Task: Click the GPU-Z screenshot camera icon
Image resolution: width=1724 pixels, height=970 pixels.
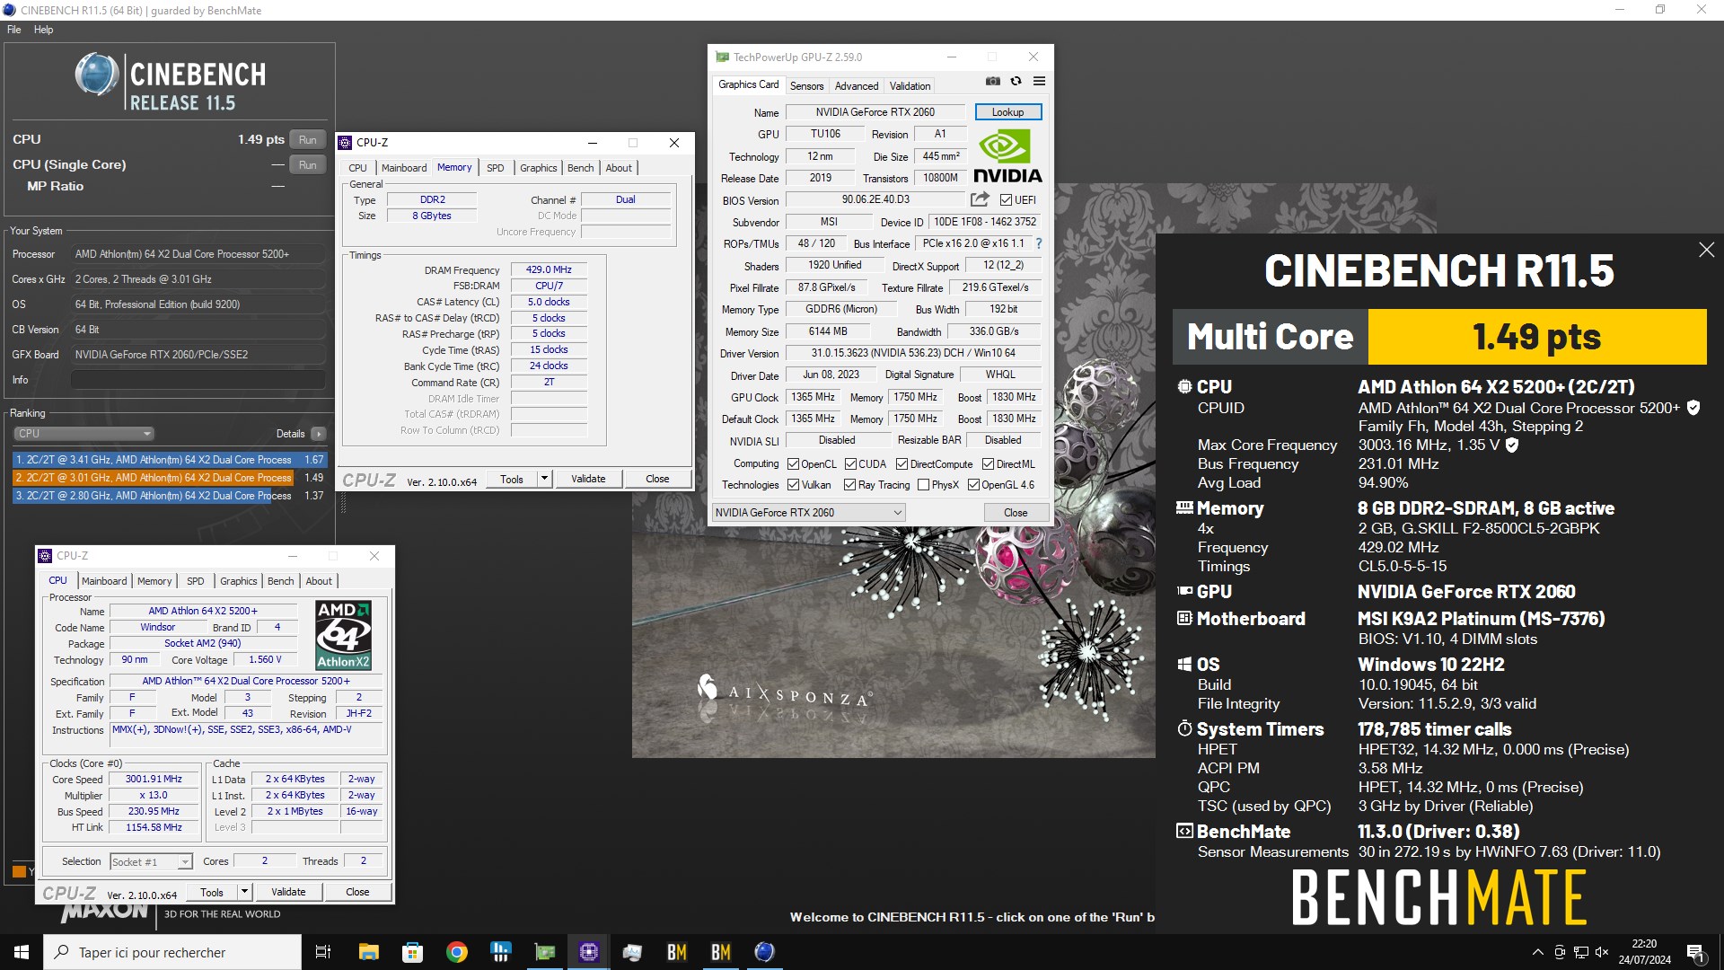Action: (x=992, y=81)
